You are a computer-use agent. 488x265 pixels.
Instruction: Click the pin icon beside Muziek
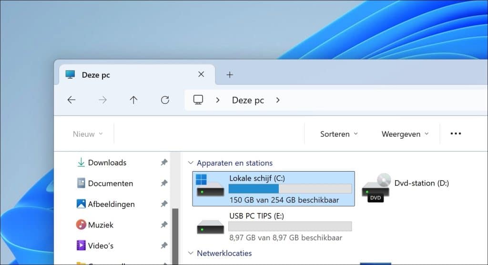(164, 224)
